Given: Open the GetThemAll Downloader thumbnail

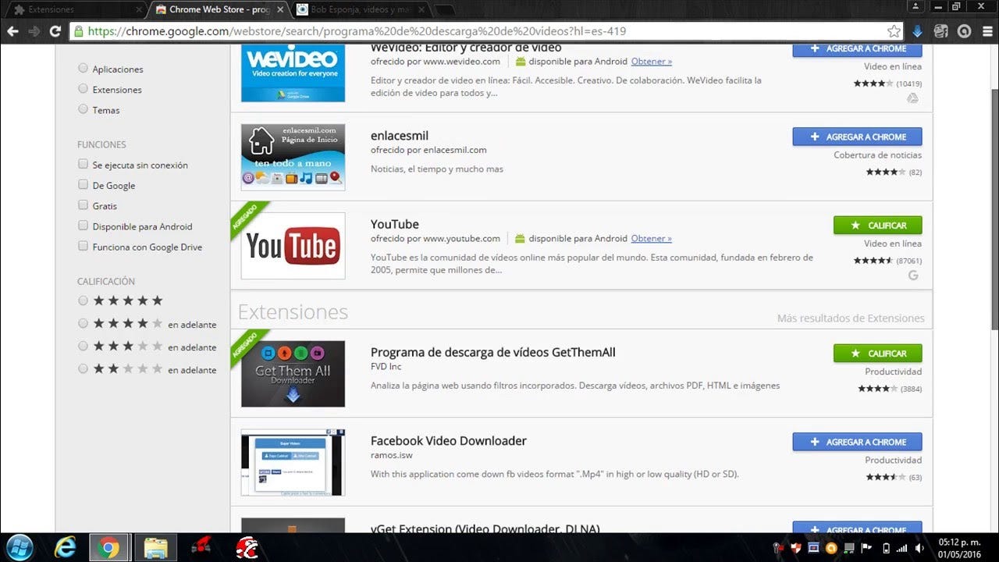Looking at the screenshot, I should [x=293, y=374].
